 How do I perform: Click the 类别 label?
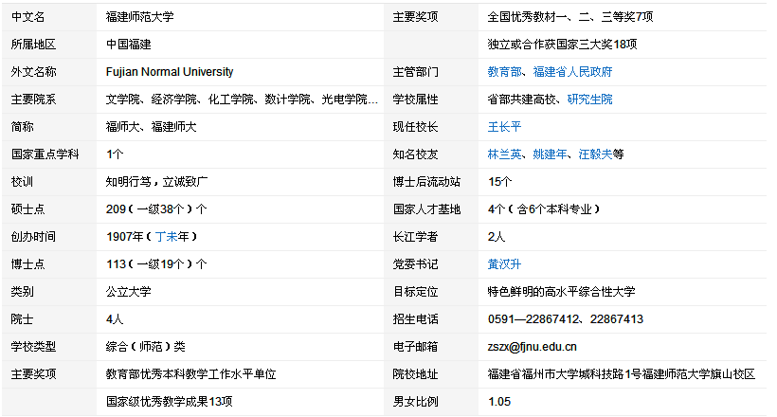23,292
